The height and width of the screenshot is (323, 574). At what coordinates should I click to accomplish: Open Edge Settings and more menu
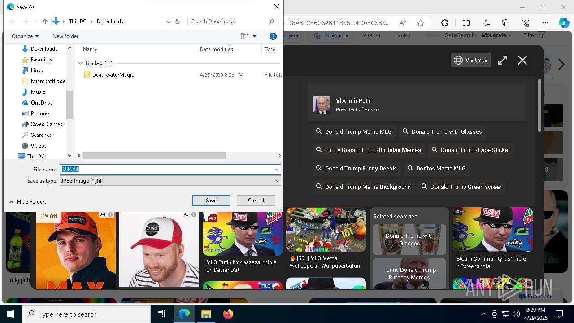click(x=545, y=23)
